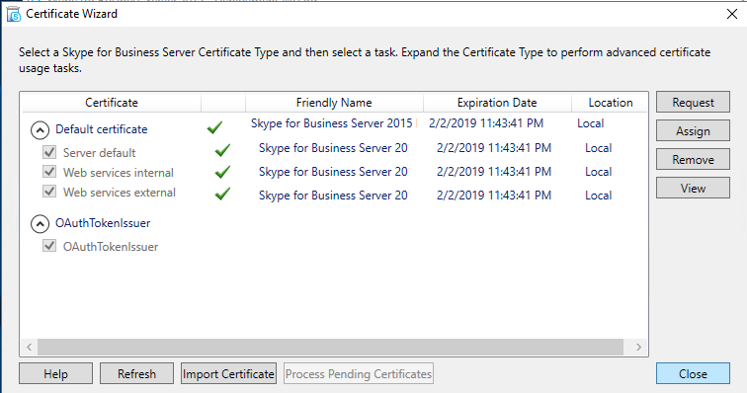
Task: Toggle the Server default checkbox
Action: tap(49, 152)
